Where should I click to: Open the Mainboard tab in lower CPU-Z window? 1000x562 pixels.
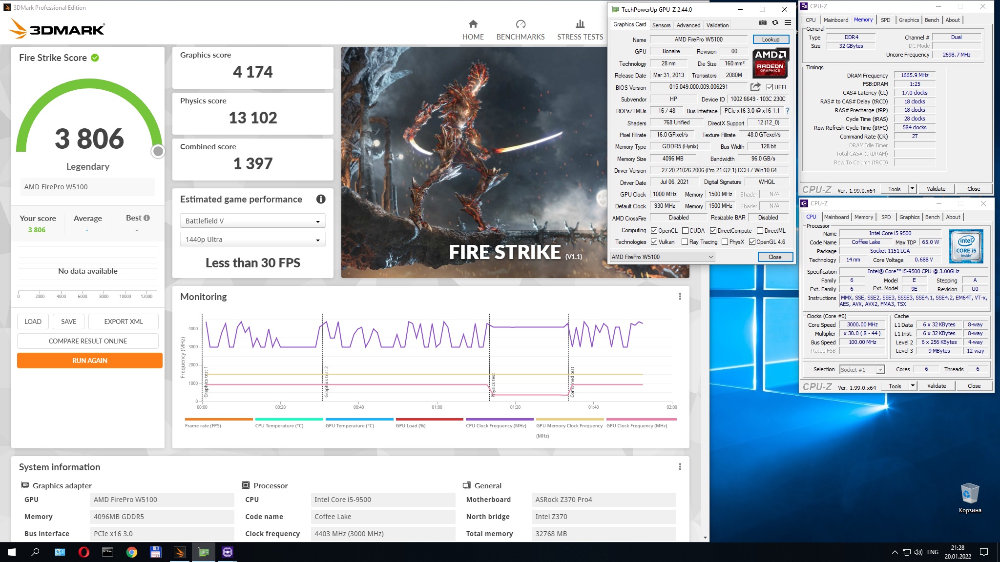(836, 217)
